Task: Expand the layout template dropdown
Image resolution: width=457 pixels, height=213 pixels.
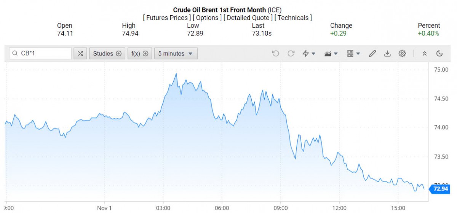Action: point(353,54)
